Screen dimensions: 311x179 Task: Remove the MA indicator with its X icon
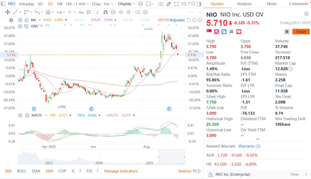(x=26, y=20)
